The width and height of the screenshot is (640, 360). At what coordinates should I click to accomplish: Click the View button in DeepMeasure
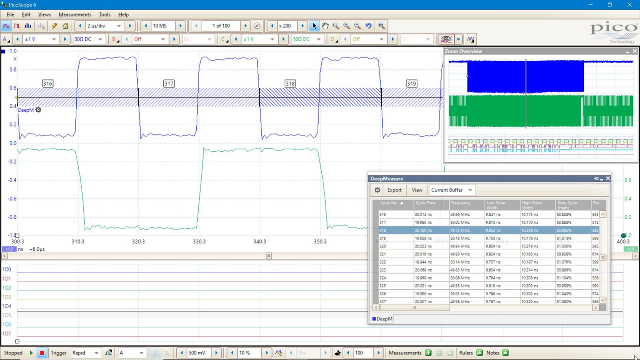pos(417,190)
